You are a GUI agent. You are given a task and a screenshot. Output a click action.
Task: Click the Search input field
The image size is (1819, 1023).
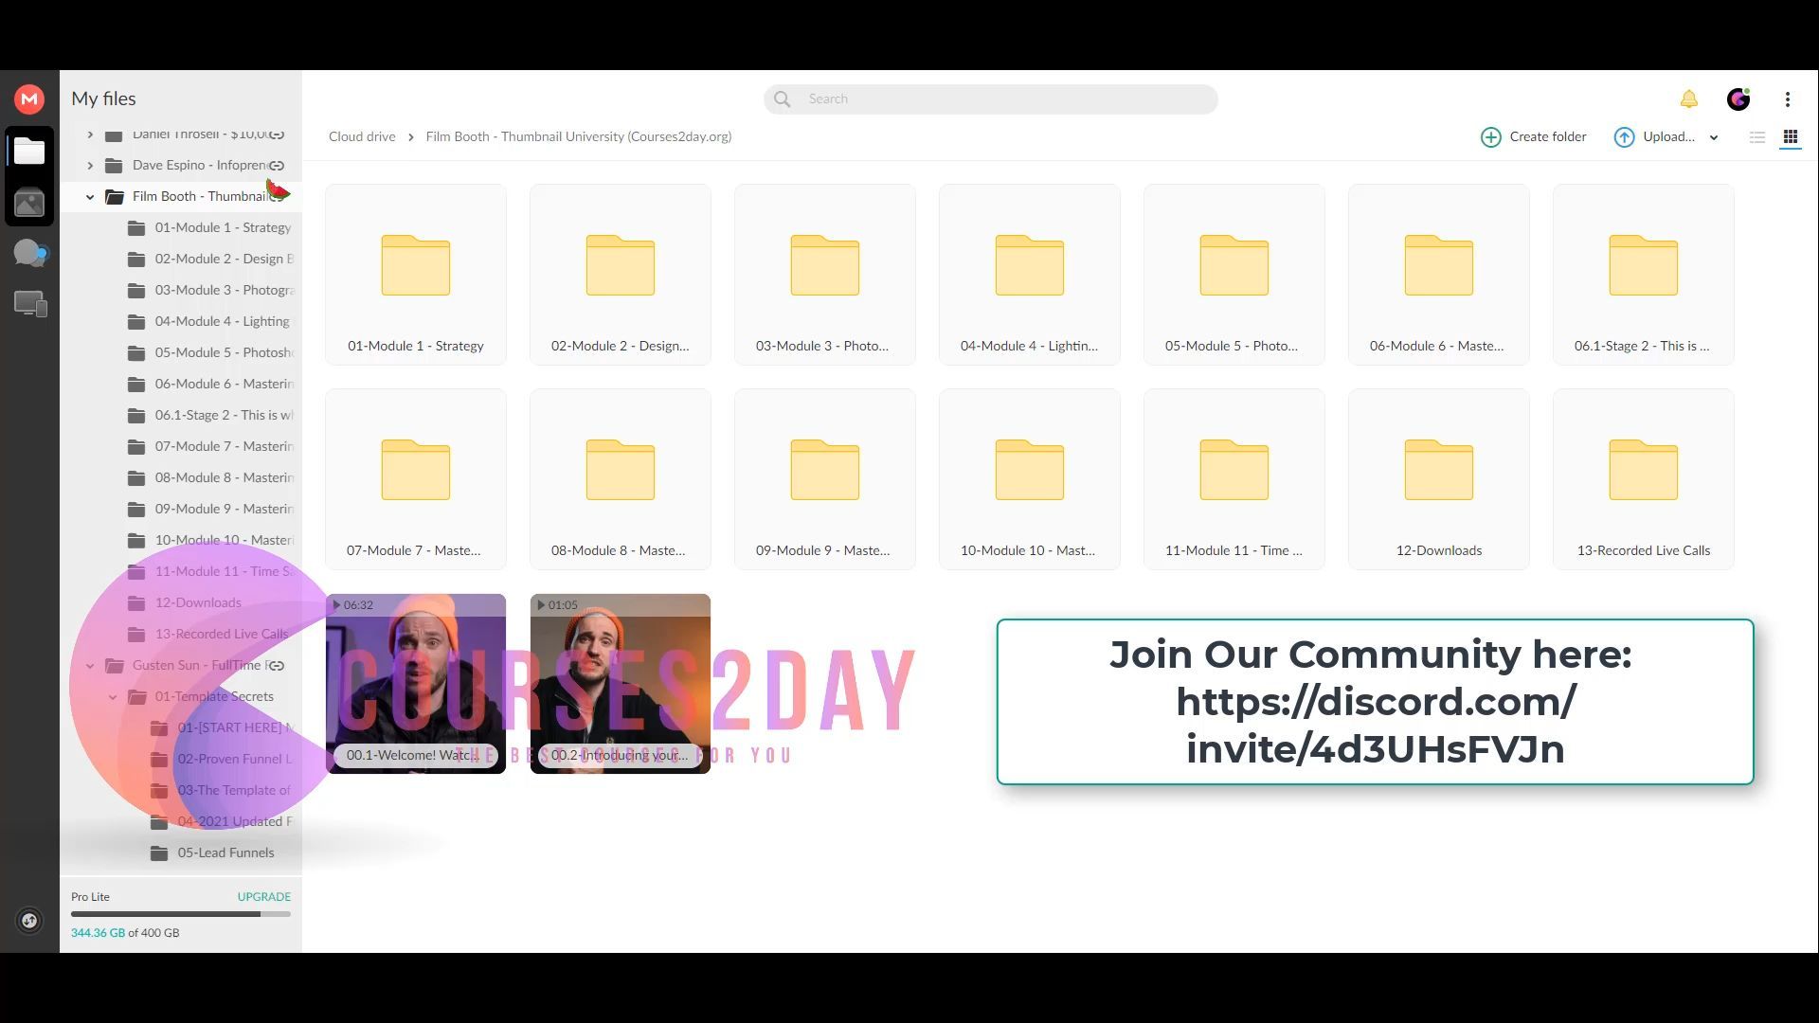[991, 99]
